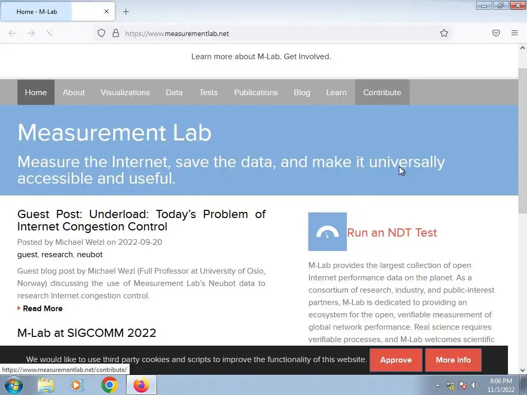Select the Home - M-Lab tab
This screenshot has height=395, width=527.
coord(58,11)
